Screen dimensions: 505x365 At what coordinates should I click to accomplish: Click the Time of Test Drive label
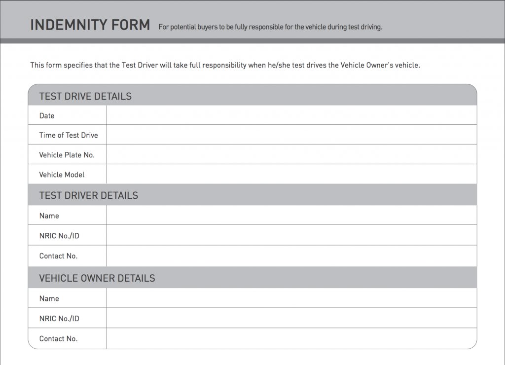tap(69, 135)
